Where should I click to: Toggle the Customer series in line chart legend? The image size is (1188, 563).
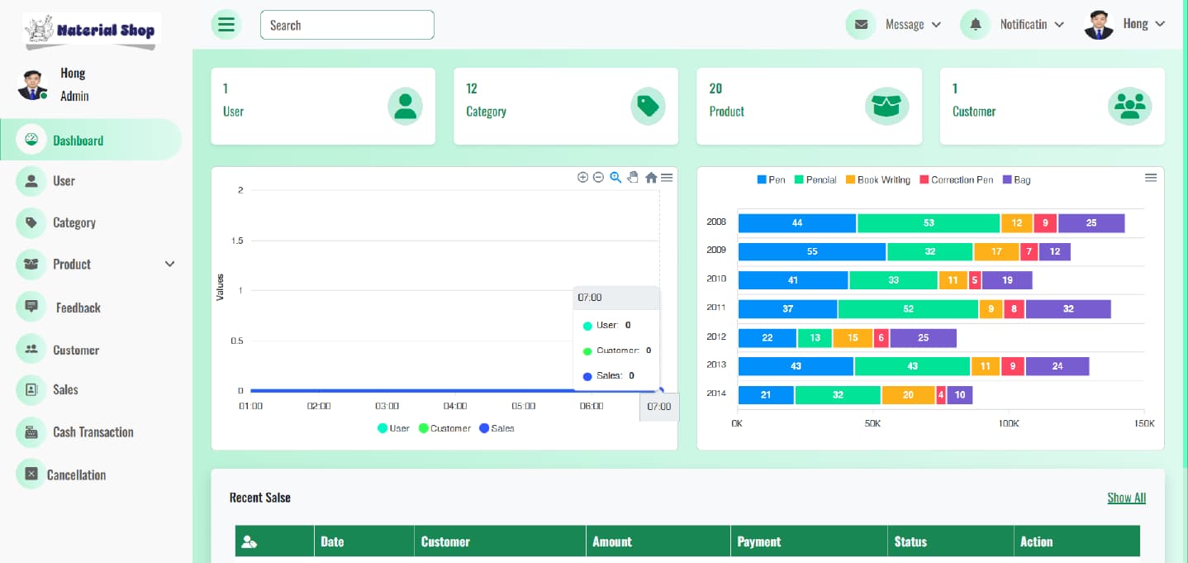[x=444, y=428]
